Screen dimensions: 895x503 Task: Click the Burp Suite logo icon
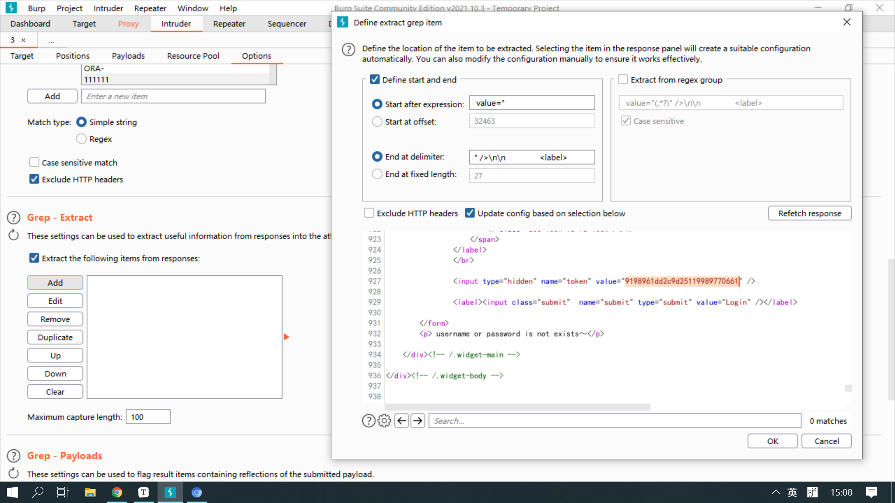[x=11, y=8]
